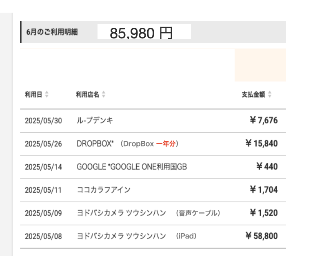Click the pale beige box above the table
Viewport: 315px width, 263px height.
(260, 65)
